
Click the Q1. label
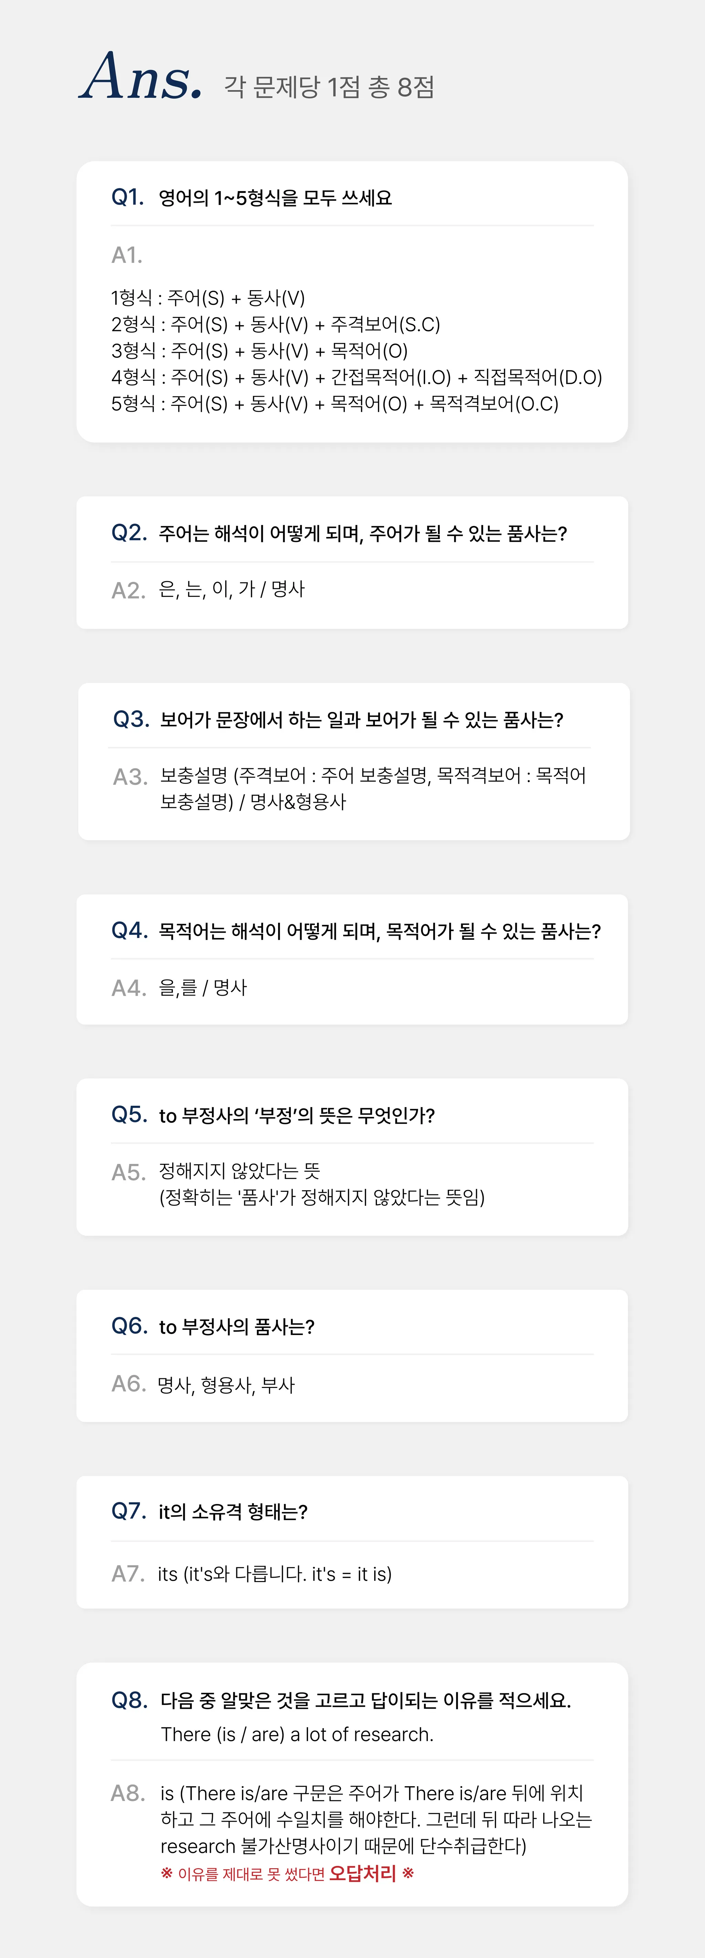coord(128,198)
